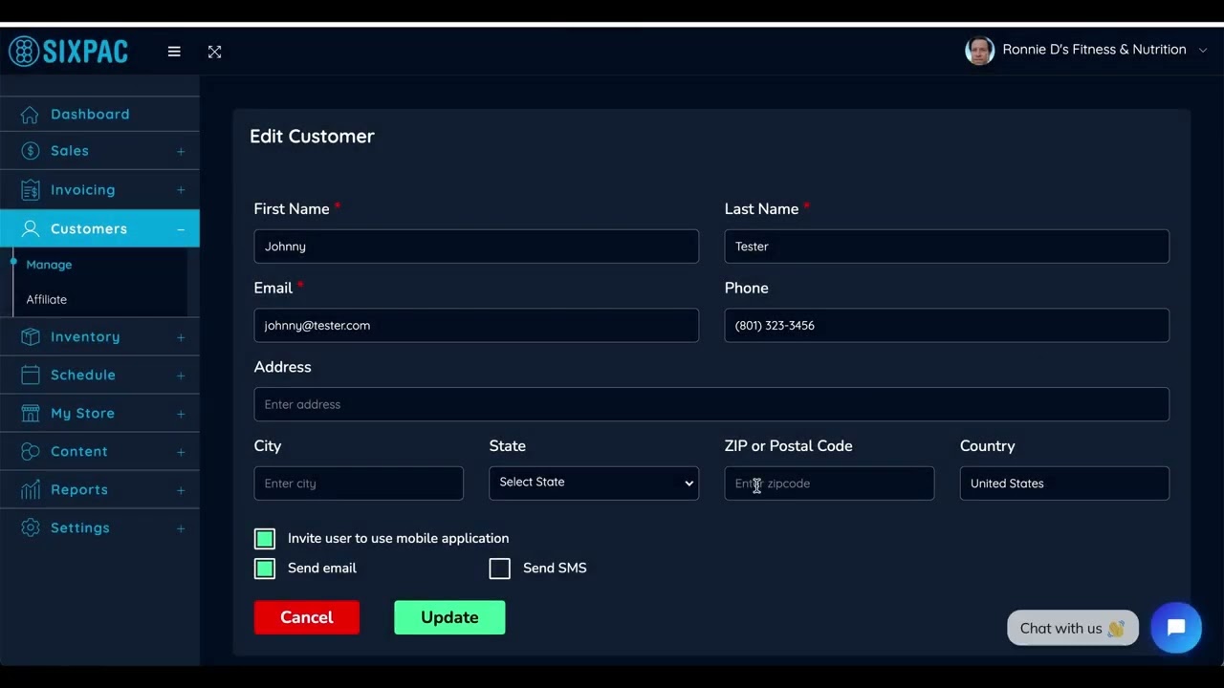The image size is (1224, 688).
Task: Expand Schedule submenu plus sign
Action: (x=181, y=376)
